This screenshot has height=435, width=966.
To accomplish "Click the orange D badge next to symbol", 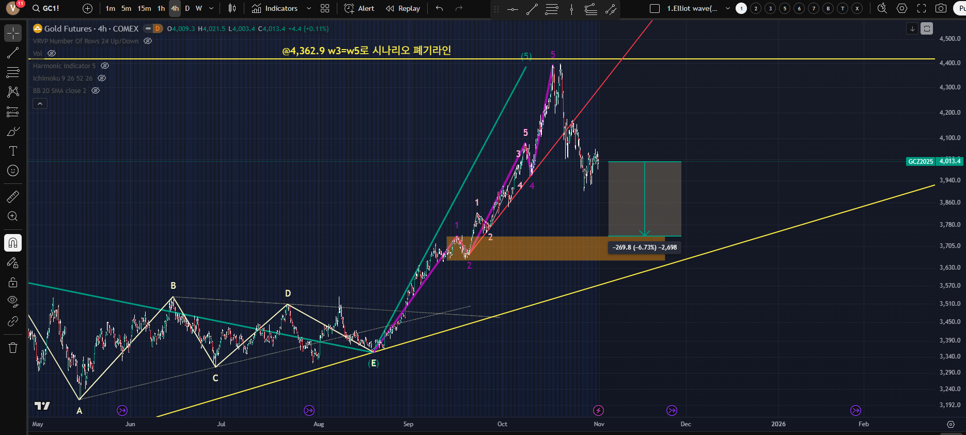I will pos(158,28).
